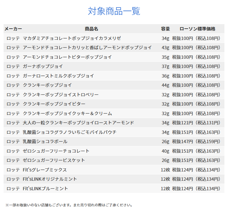Click 32g in クランキーポップジョイビター row
228x212 pixels.
point(165,104)
